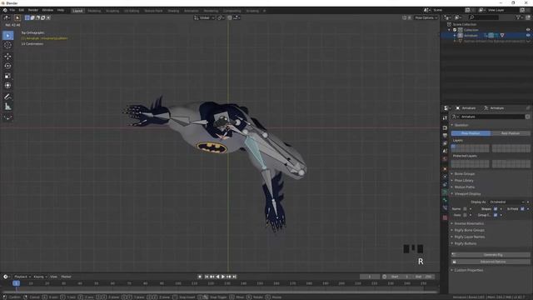Expand the Pose Library panel
Image resolution: width=533 pixels, height=300 pixels.
(x=464, y=181)
